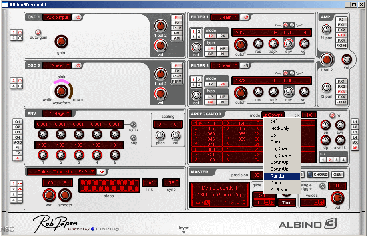Open route to Fx 2 dropdown
The width and height of the screenshot is (367, 236).
point(86,172)
